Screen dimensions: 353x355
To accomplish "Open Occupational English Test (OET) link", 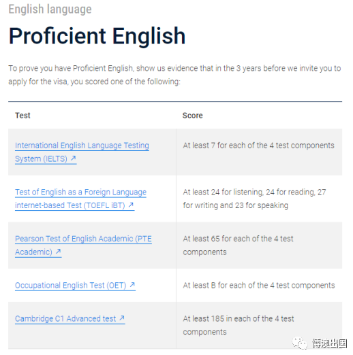I will pyautogui.click(x=75, y=285).
